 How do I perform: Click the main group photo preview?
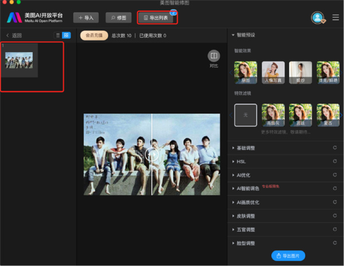pos(152,154)
